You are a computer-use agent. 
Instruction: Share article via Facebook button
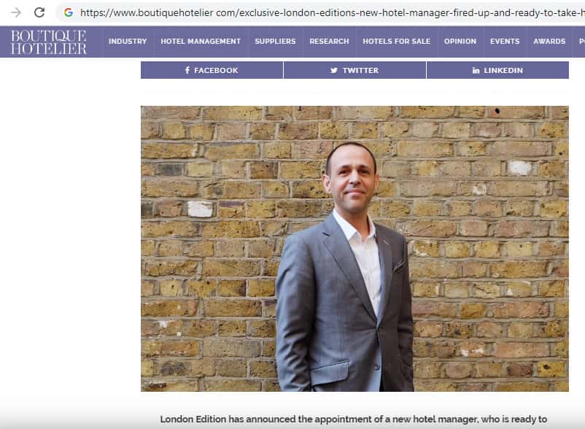[x=212, y=70]
